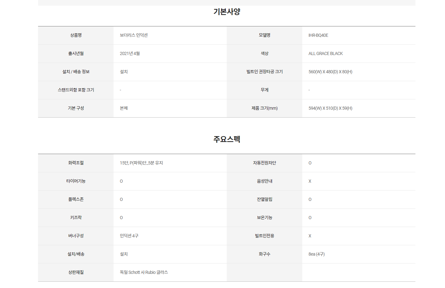Select the 상품명 label cell

pyautogui.click(x=76, y=35)
